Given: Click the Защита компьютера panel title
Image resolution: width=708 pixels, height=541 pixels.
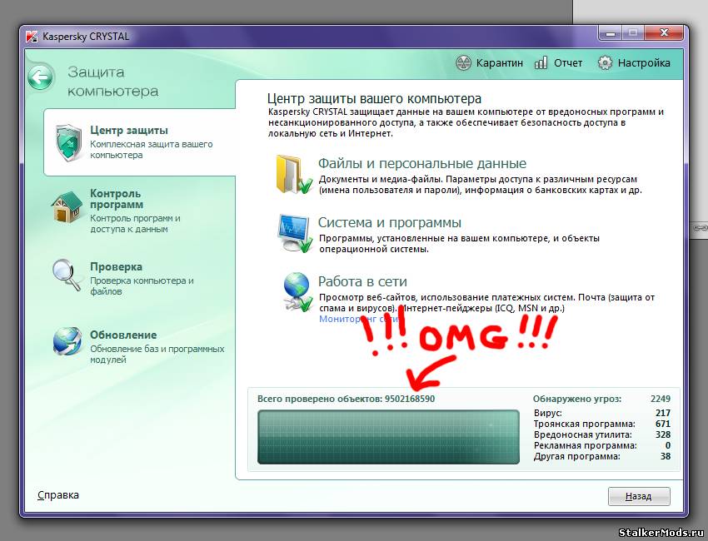Looking at the screenshot, I should [x=113, y=82].
